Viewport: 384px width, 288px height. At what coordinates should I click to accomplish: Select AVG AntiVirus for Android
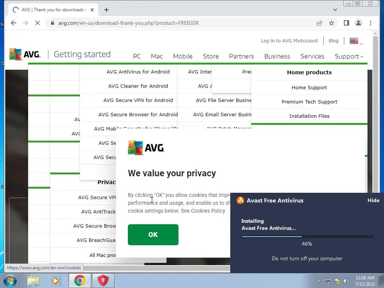click(x=138, y=72)
